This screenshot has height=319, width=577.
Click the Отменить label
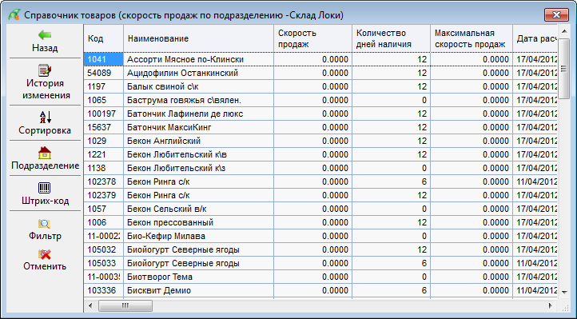tap(45, 266)
